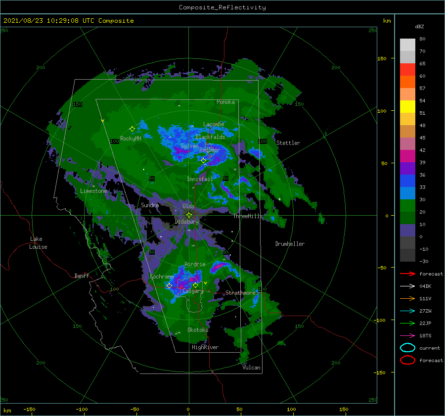The image size is (445, 416).
Task: Select the 80 dBZ light gray swatch
Action: tap(407, 45)
